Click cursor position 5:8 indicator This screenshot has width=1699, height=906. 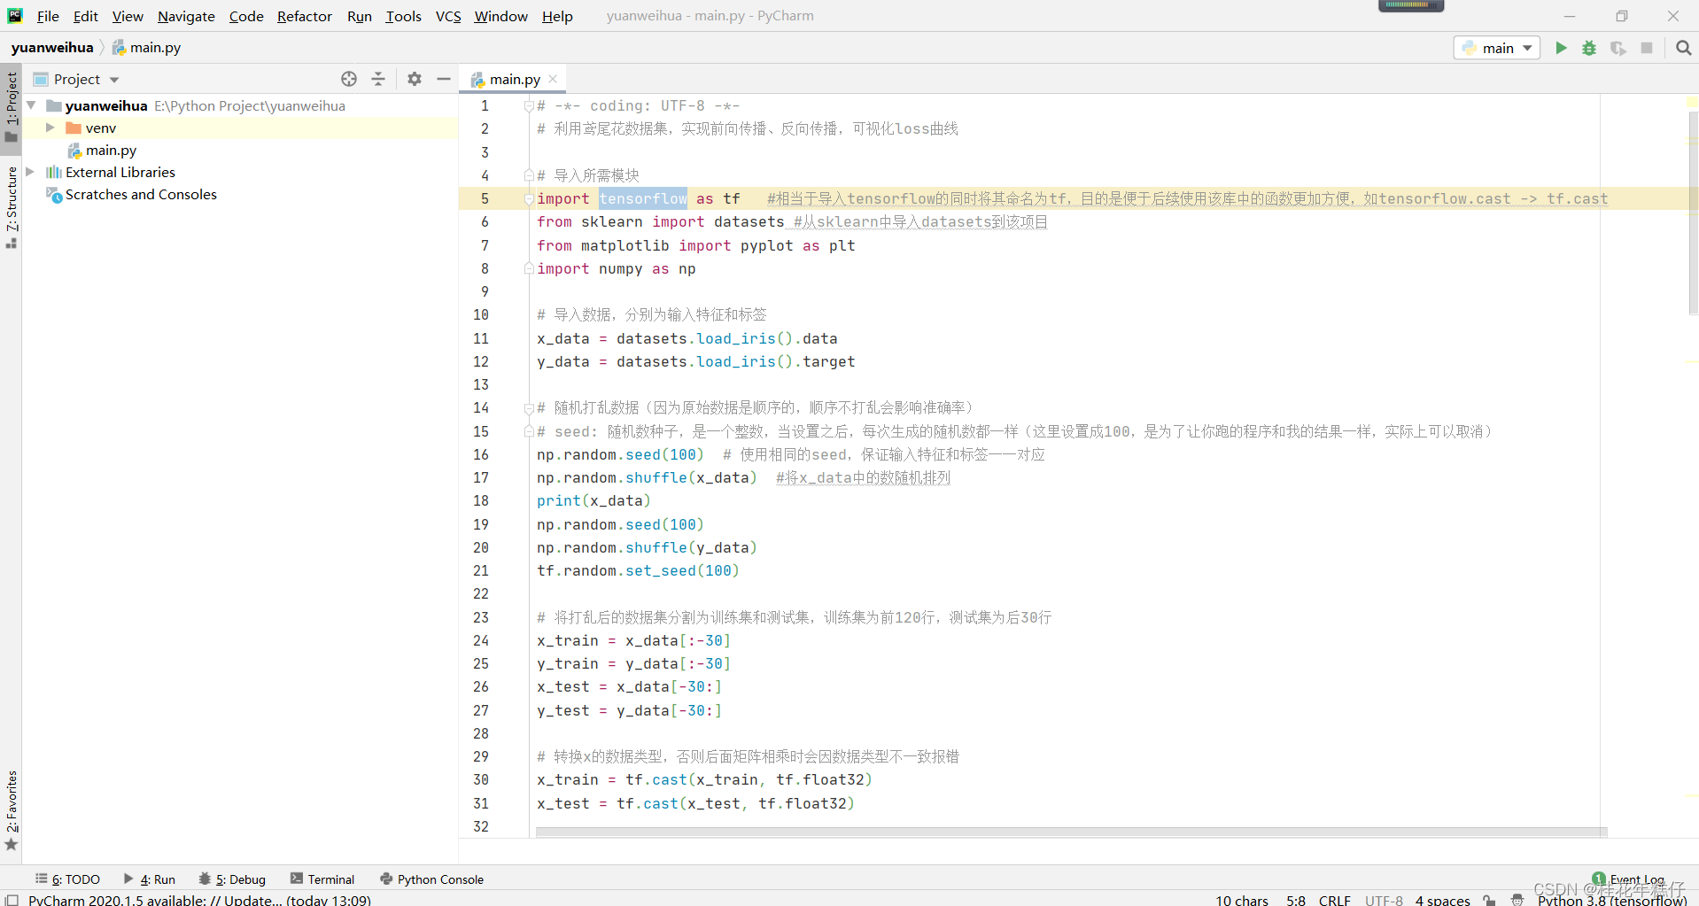click(1296, 900)
